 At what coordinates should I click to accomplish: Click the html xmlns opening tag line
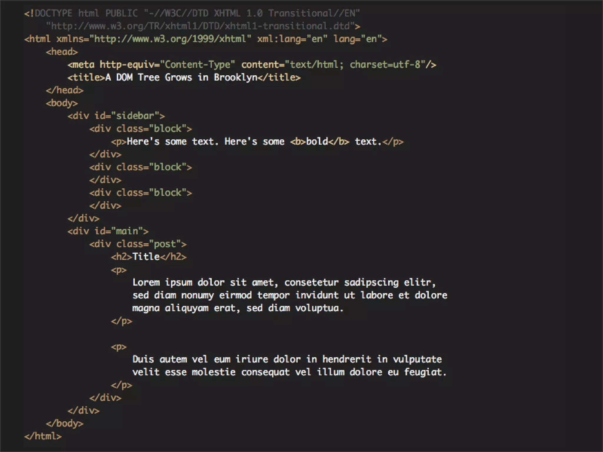[x=206, y=39]
